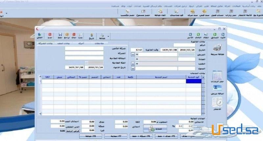The image size is (263, 141).
Task: Go to التالي (Next) record
Action: point(198,35)
